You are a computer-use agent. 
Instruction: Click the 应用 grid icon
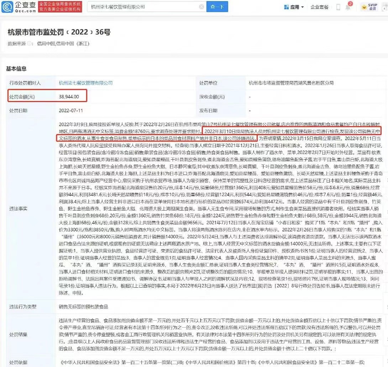(287, 7)
